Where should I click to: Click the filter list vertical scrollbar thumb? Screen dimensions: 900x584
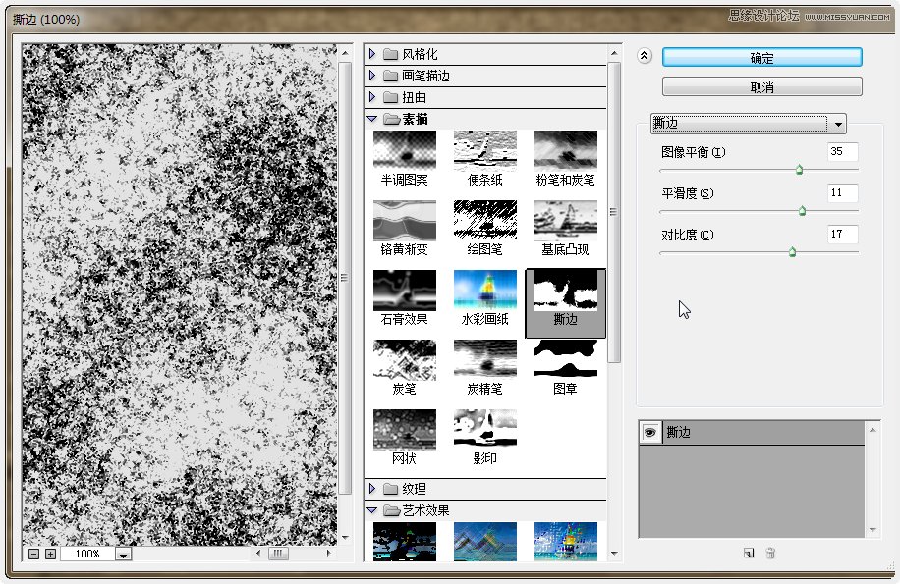[613, 212]
